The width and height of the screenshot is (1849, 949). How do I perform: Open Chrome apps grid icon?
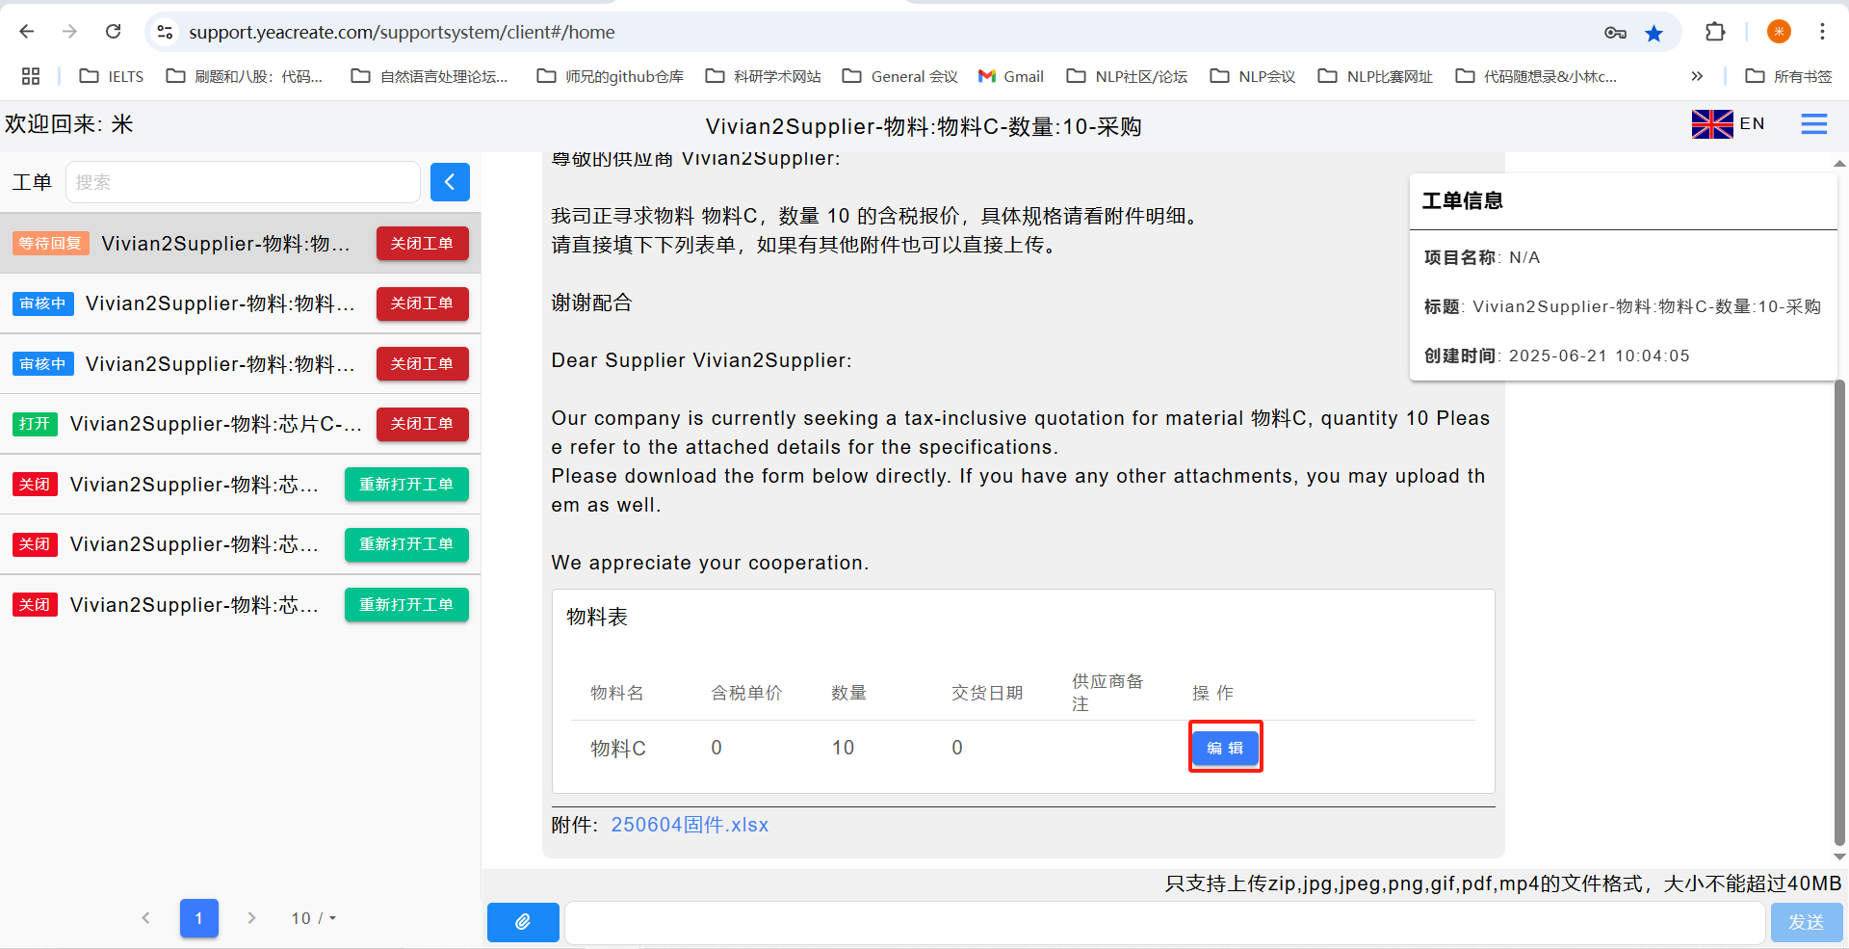pos(31,76)
